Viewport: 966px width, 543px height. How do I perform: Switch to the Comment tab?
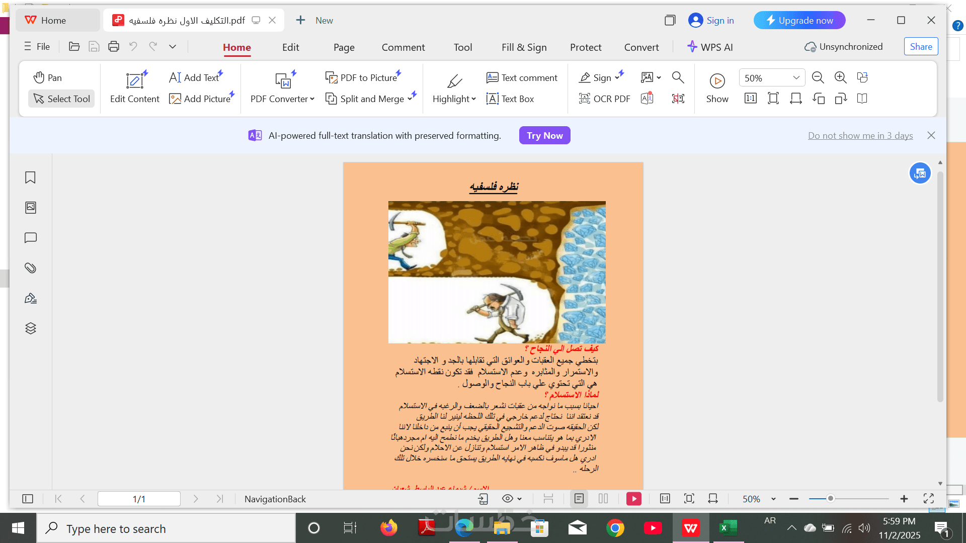(403, 47)
